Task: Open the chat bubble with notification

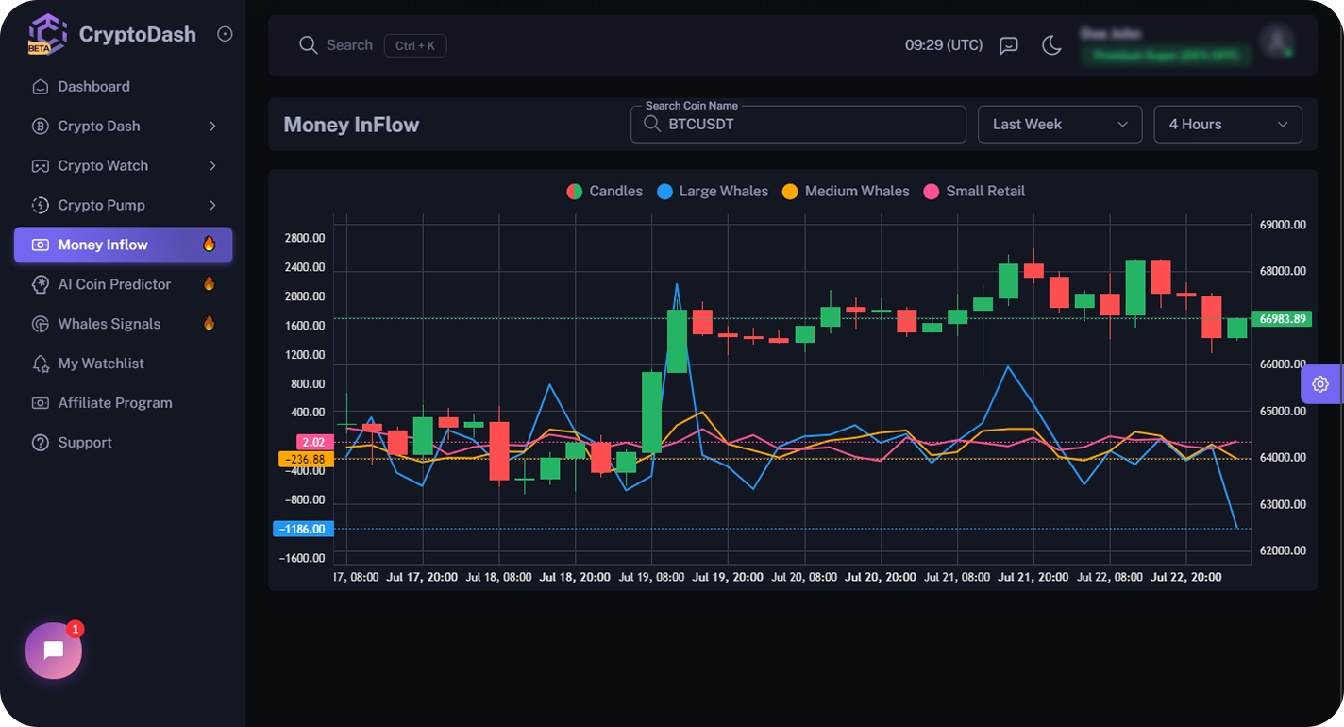Action: 54,651
